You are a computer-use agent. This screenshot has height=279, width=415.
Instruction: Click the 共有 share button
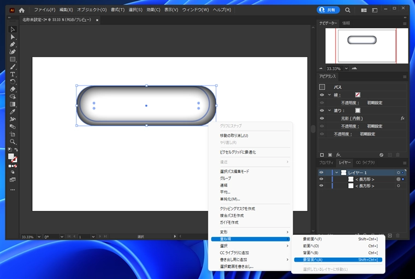click(x=328, y=10)
